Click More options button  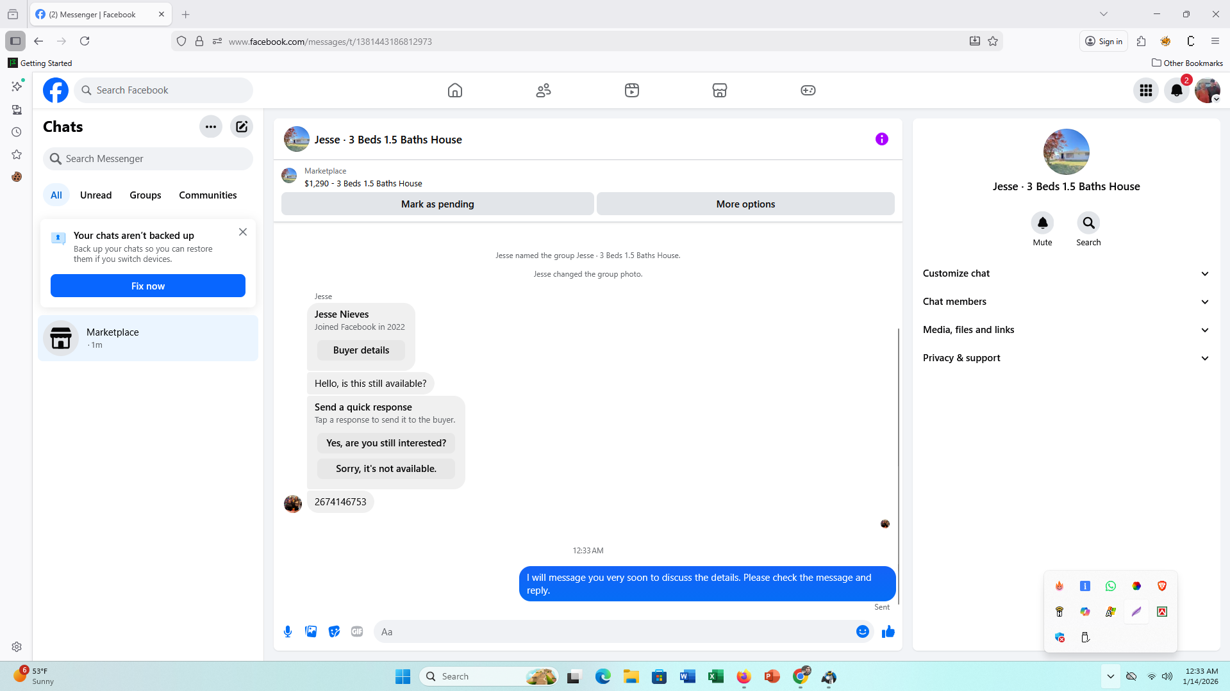pyautogui.click(x=745, y=204)
